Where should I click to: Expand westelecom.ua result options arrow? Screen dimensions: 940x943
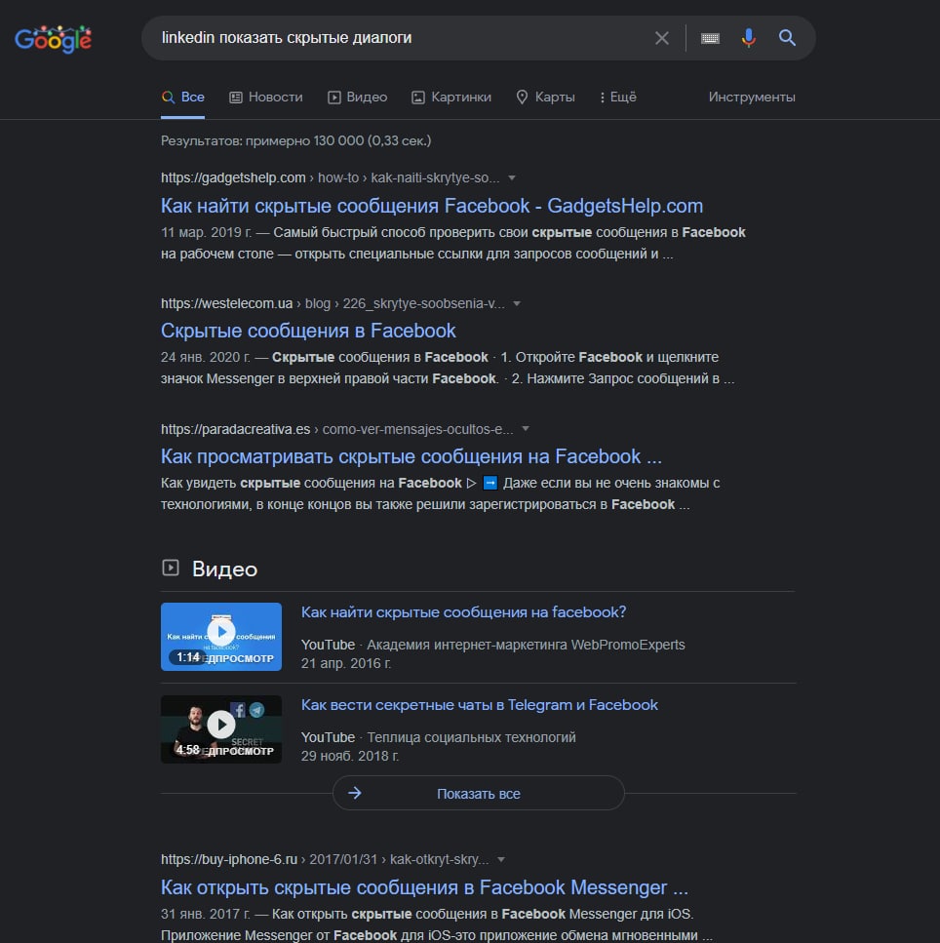[517, 303]
